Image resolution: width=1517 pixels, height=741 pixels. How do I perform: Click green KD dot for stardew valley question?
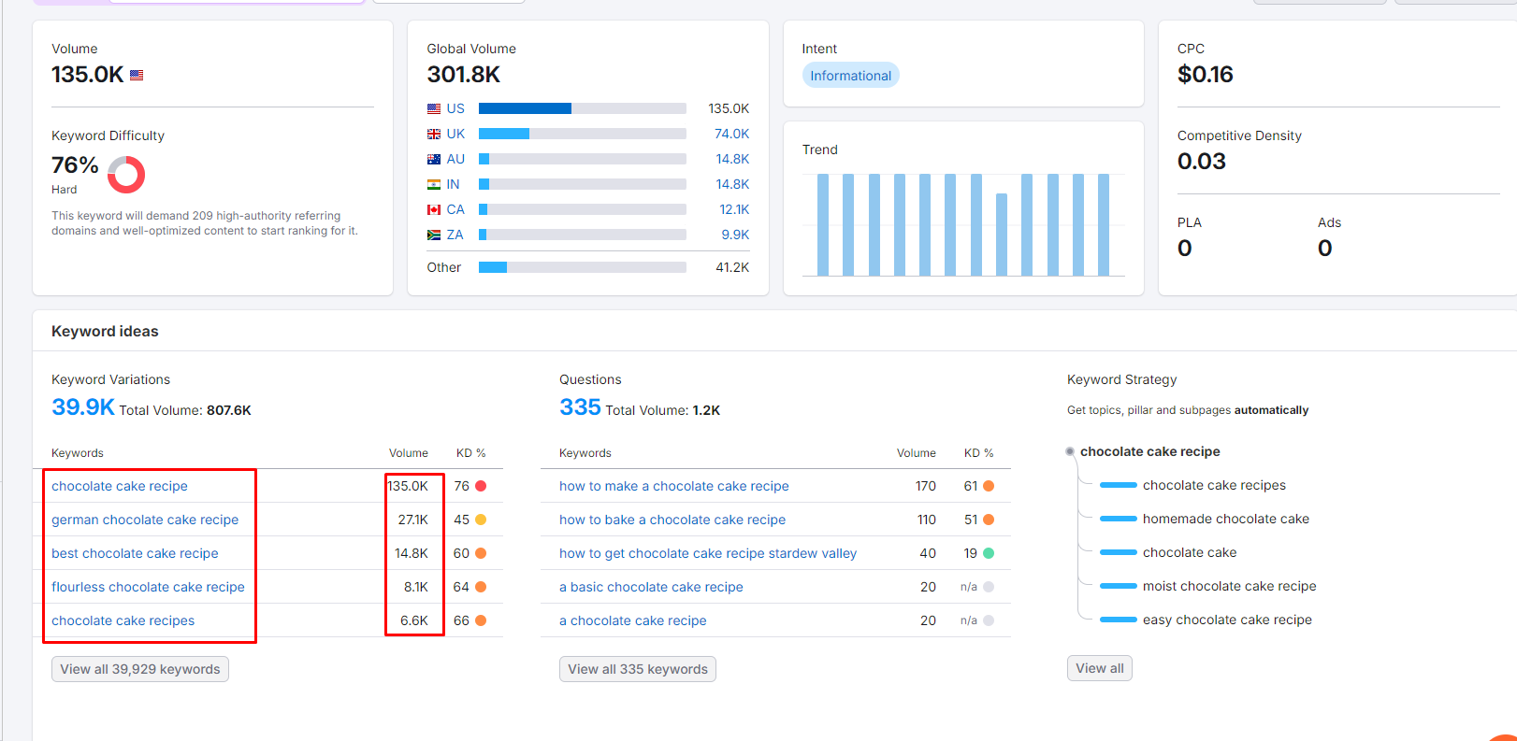[x=989, y=553]
